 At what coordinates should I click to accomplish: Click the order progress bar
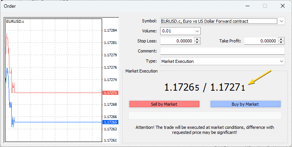click(205, 115)
